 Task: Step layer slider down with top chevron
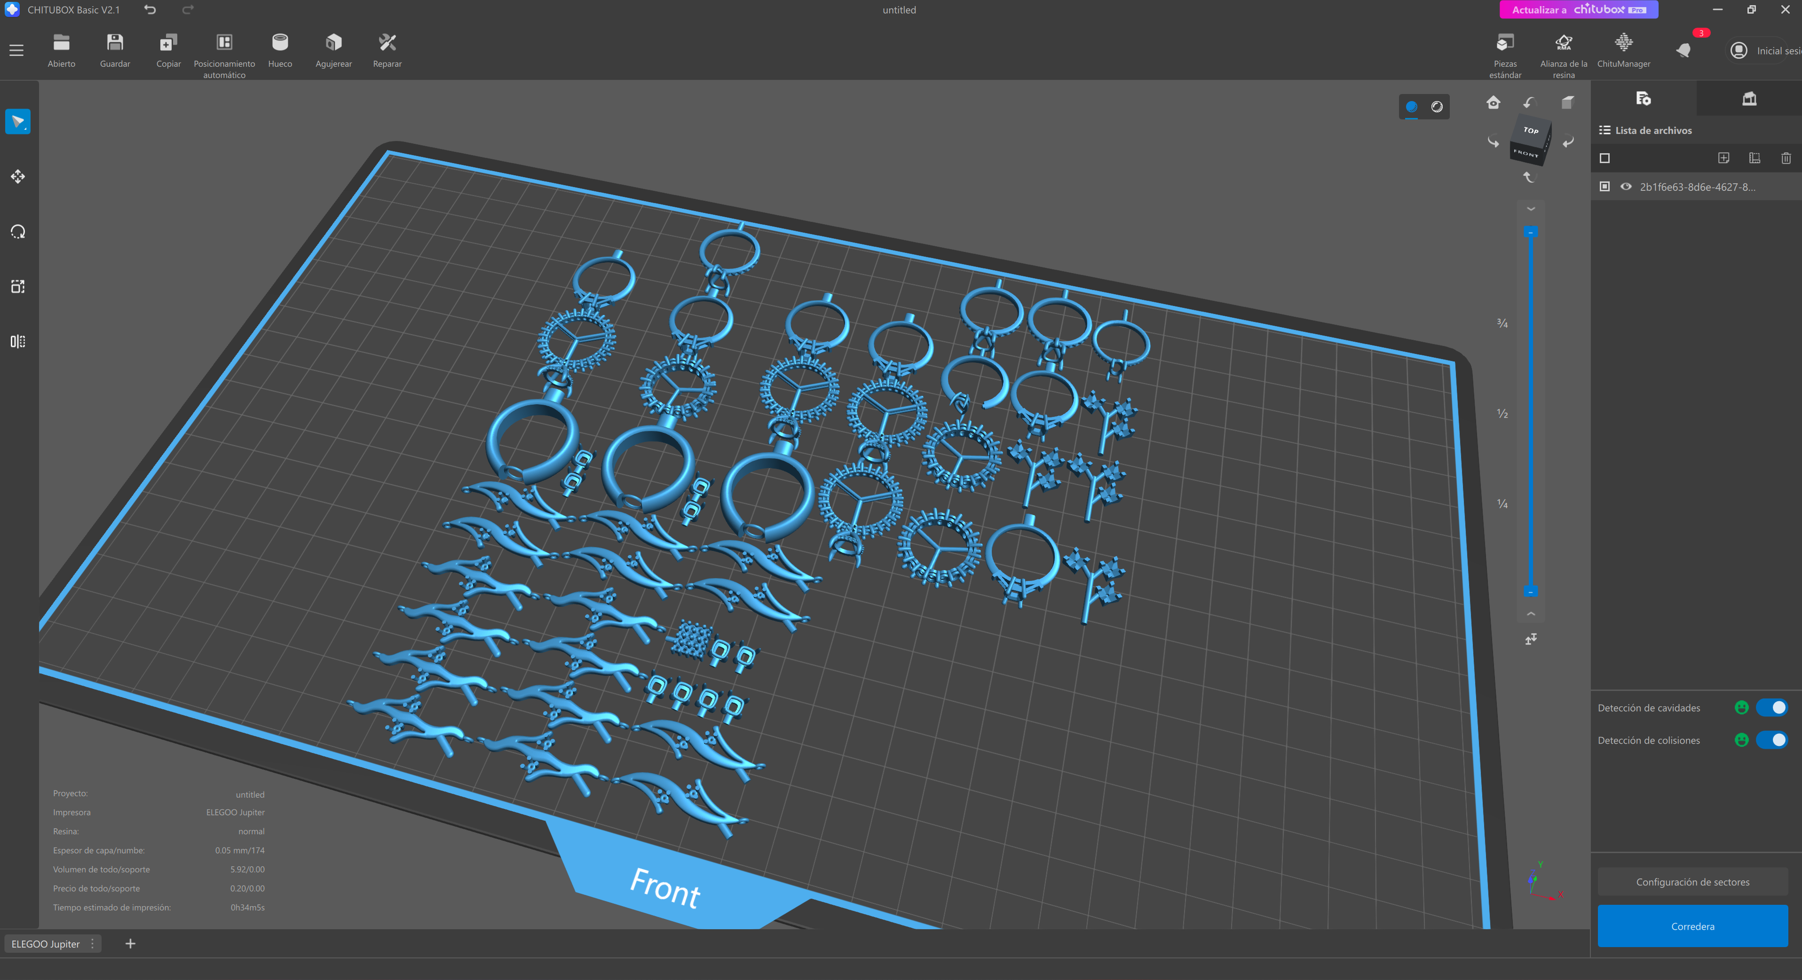coord(1531,209)
